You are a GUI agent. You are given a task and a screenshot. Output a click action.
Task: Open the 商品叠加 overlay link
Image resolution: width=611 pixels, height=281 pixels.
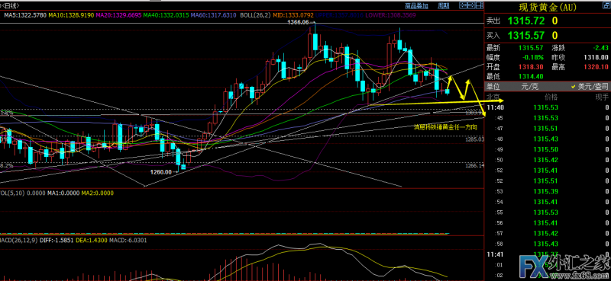pyautogui.click(x=416, y=5)
